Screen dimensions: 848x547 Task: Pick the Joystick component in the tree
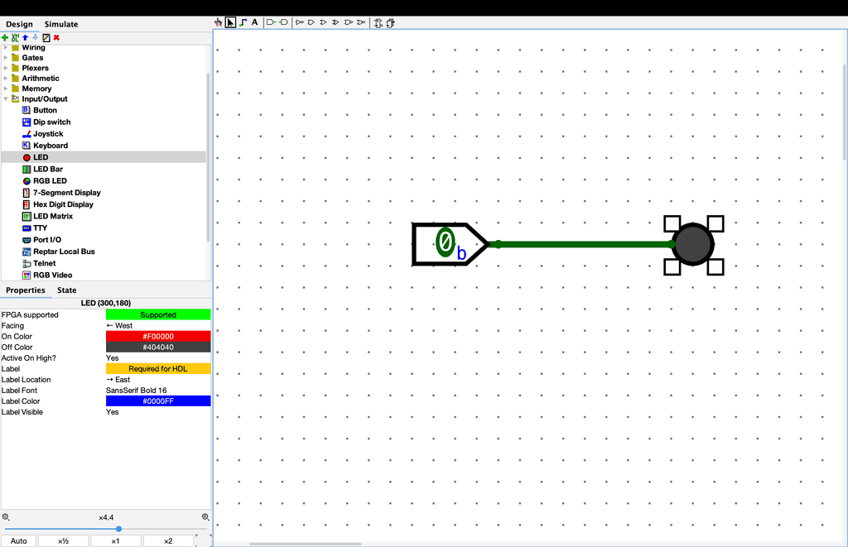pos(48,134)
